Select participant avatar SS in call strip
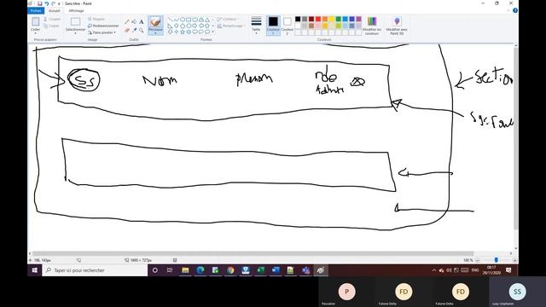Viewport: 546px width, 307px height. pyautogui.click(x=517, y=292)
